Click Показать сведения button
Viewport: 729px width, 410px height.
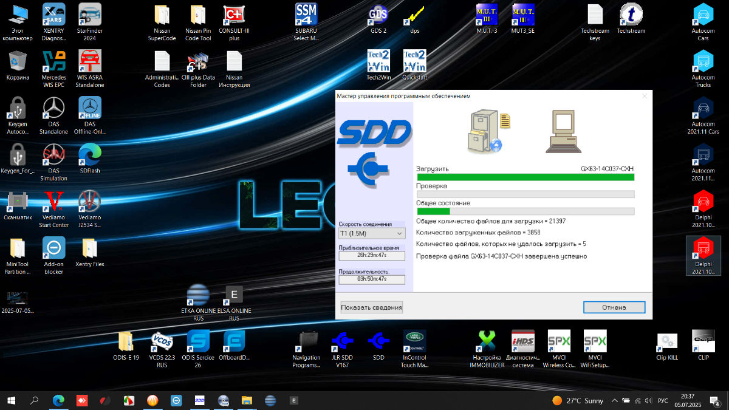pos(372,307)
